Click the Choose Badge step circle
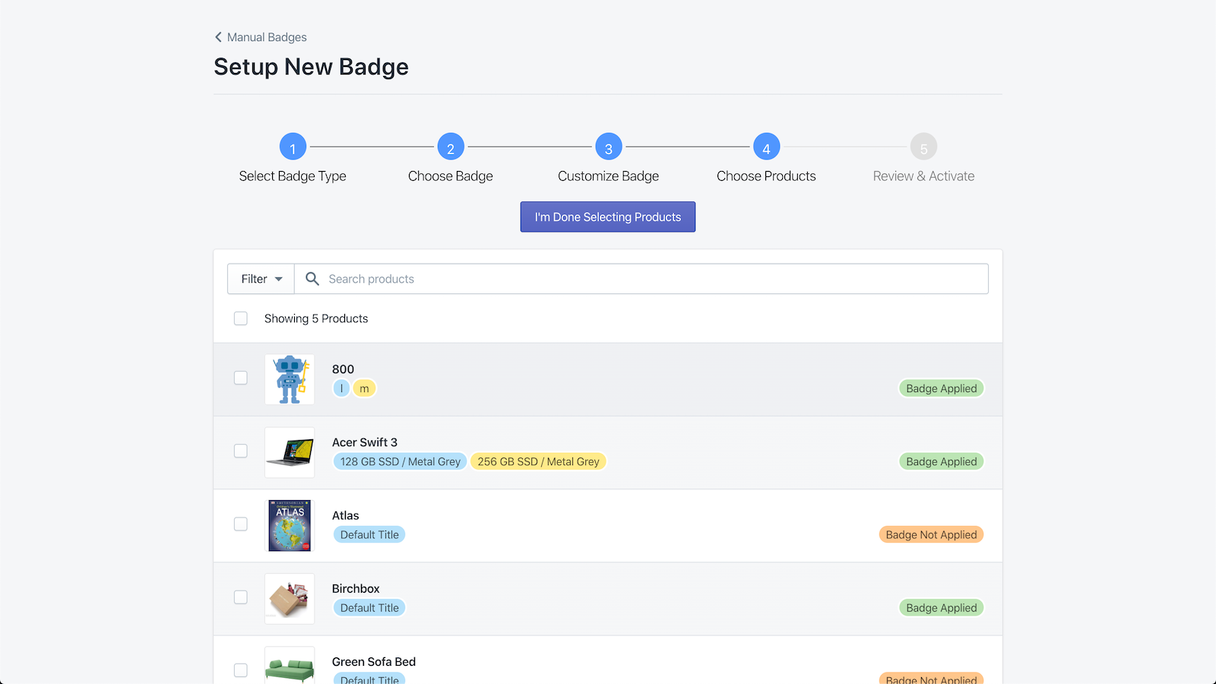The height and width of the screenshot is (684, 1216). pyautogui.click(x=451, y=147)
